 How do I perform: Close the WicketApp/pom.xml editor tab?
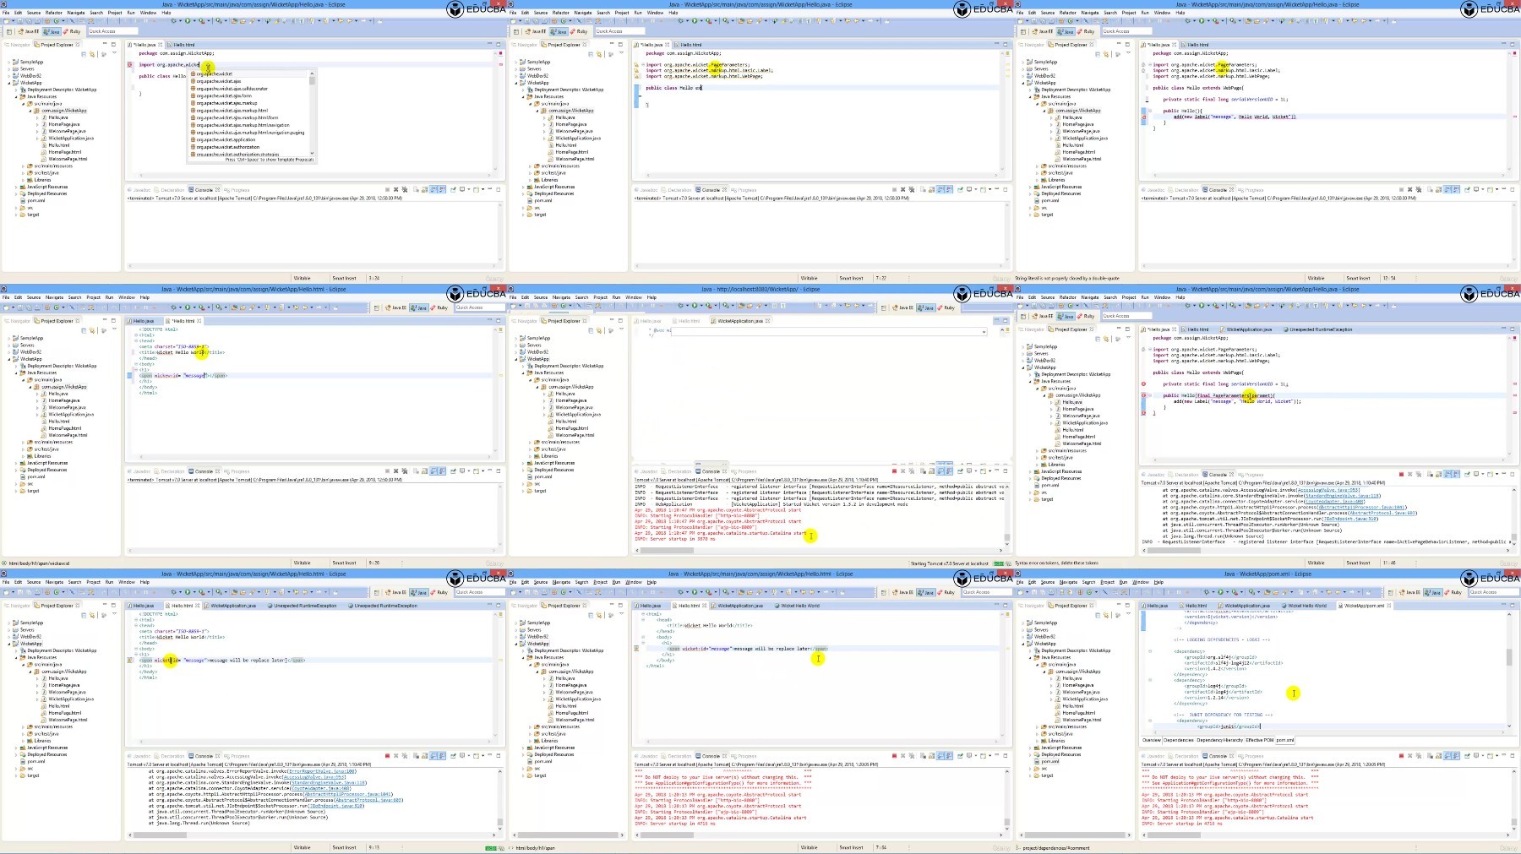point(1390,606)
